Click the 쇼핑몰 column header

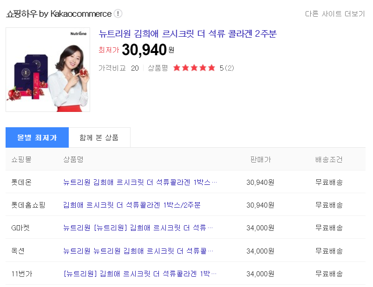coord(21,159)
